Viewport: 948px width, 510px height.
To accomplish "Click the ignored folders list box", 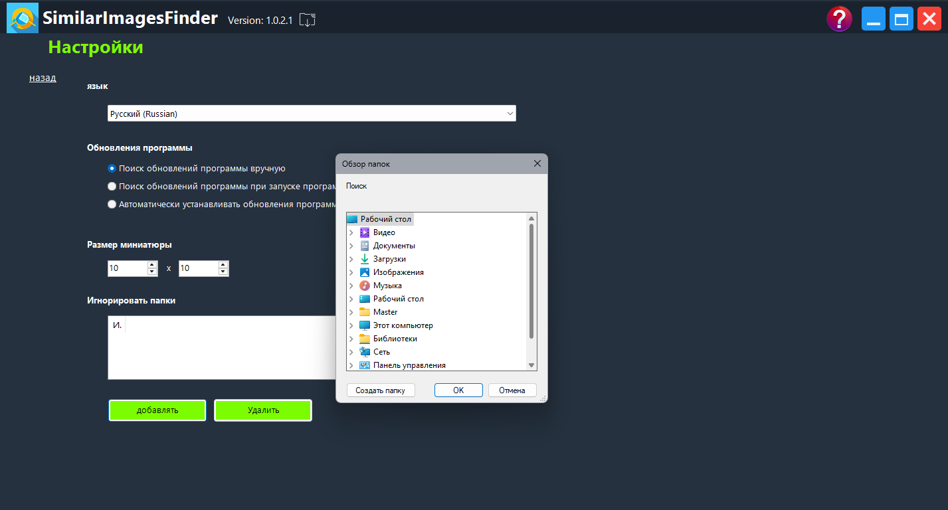I will point(222,347).
